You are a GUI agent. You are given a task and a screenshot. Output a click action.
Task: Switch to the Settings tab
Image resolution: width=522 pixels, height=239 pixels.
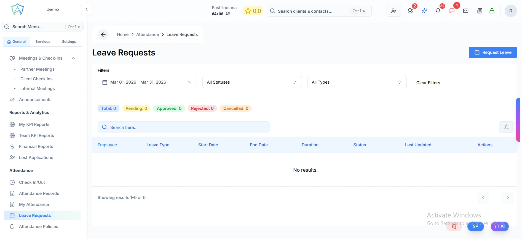[x=69, y=42]
